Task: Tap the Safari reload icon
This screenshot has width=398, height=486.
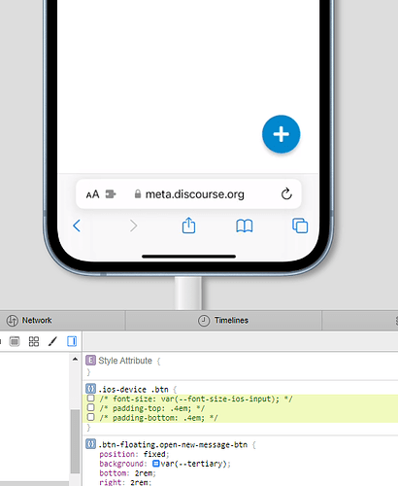Action: click(286, 194)
